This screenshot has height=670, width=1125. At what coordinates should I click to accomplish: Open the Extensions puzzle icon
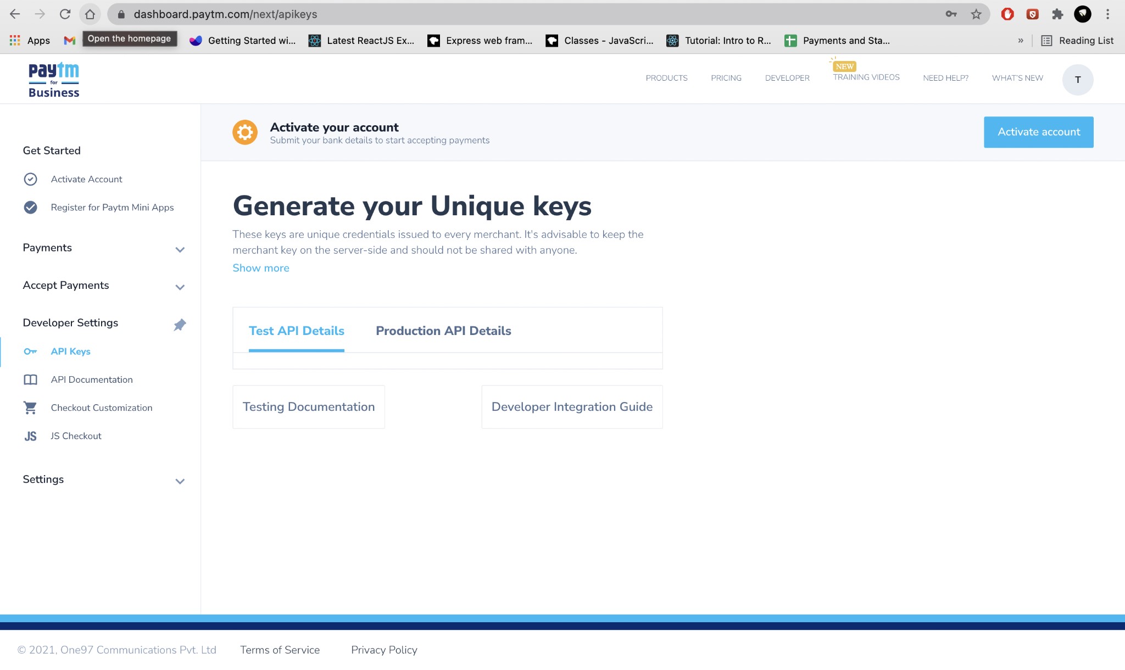click(1057, 14)
